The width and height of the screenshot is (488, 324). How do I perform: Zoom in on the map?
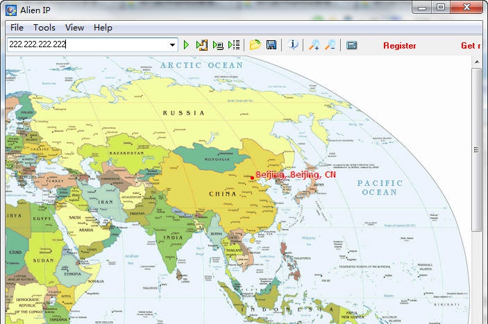click(314, 45)
